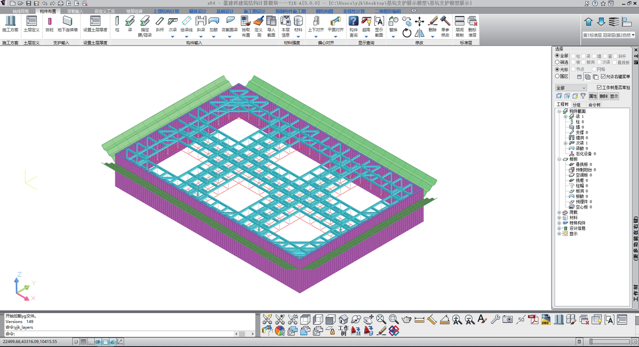Click the 显示截面 icon
Image resolution: width=639 pixels, height=347 pixels.
tap(379, 26)
